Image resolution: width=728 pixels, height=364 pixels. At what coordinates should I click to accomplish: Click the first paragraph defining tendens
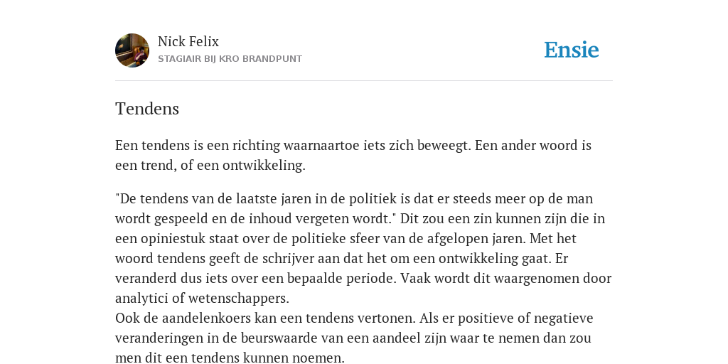tap(353, 155)
